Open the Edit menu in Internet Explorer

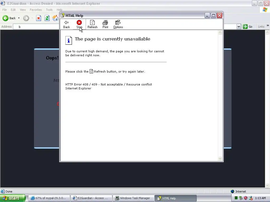click(x=13, y=10)
